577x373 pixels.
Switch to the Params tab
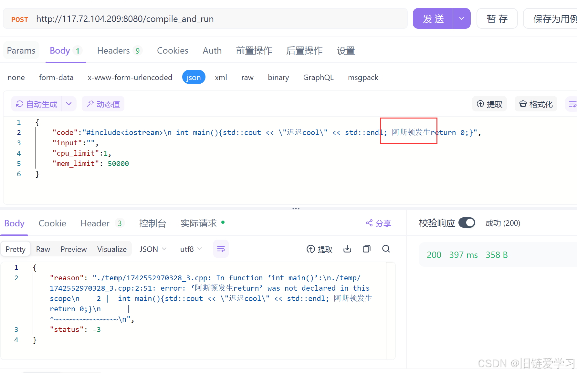click(21, 51)
